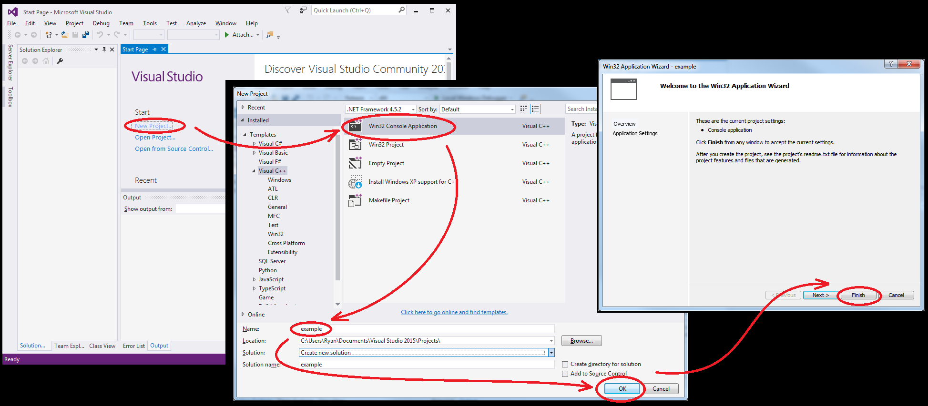The height and width of the screenshot is (406, 928).
Task: Click OK in the New Project dialog
Action: (622, 389)
